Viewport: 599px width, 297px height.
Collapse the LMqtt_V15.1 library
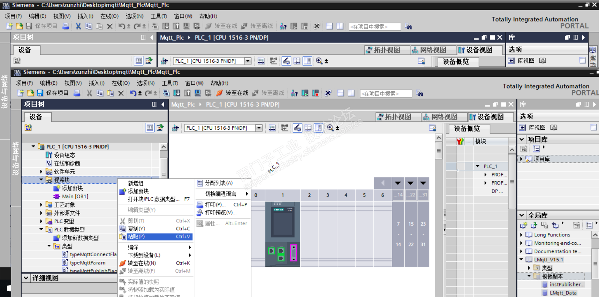521,259
